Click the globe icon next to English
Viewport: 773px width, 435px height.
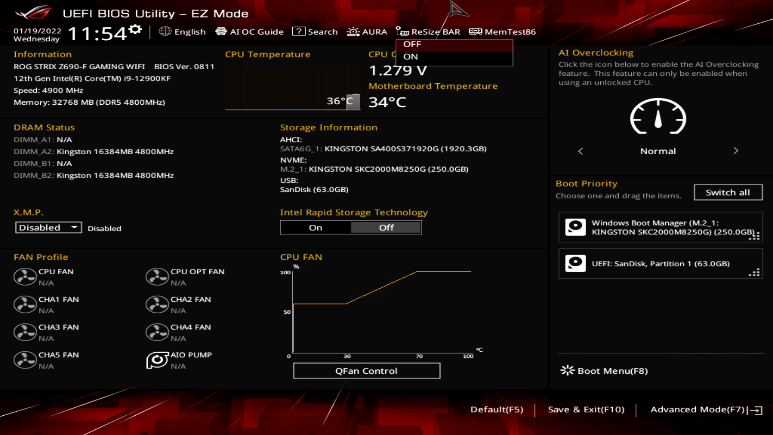coord(165,31)
